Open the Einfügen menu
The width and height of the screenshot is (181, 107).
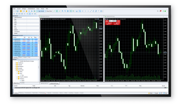(24, 9)
